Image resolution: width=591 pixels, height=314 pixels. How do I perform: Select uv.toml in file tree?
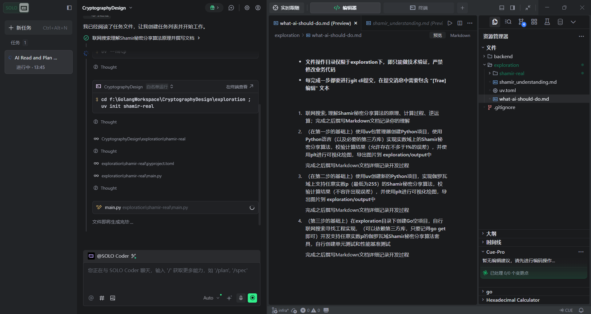(x=507, y=91)
